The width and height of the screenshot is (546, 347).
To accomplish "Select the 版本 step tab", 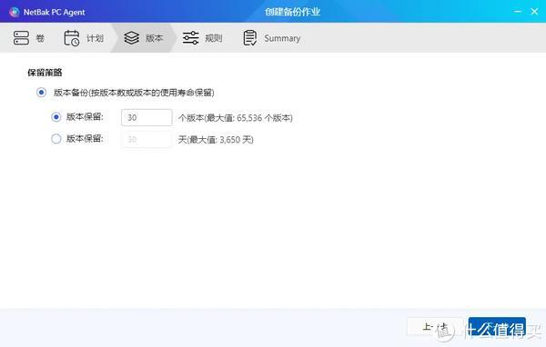I will click(144, 38).
